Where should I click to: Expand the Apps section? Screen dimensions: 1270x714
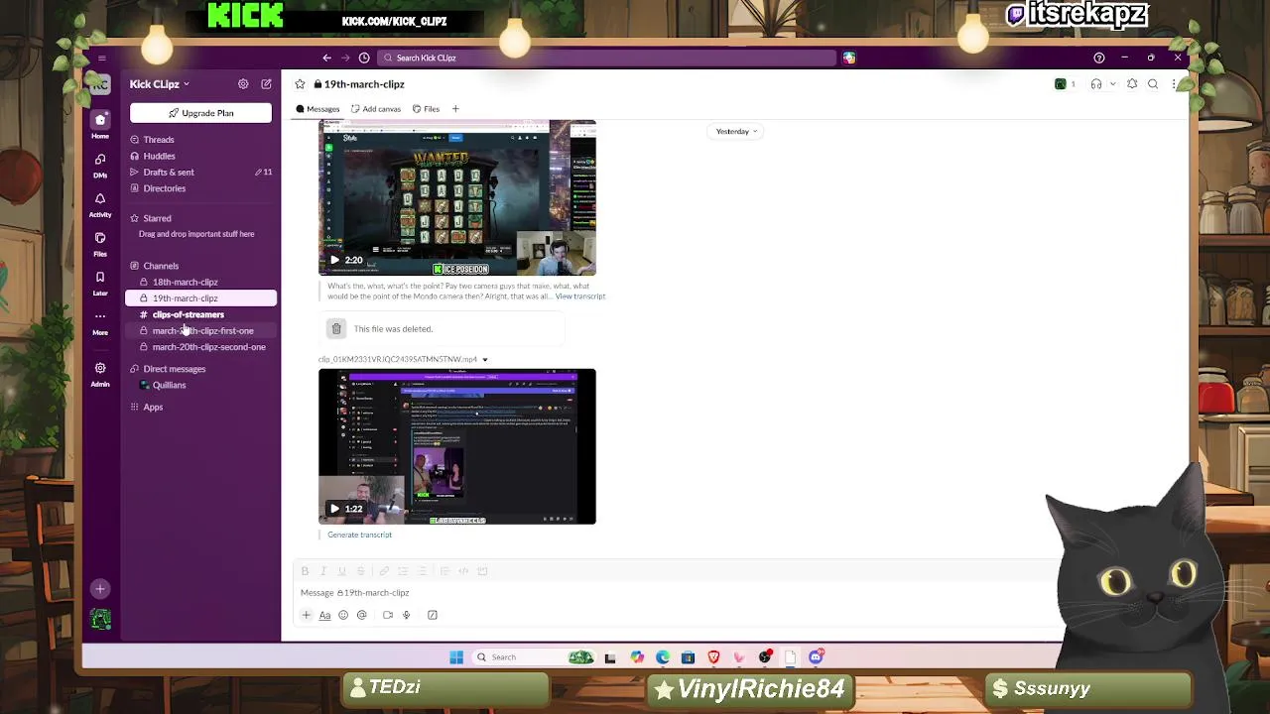pos(153,407)
